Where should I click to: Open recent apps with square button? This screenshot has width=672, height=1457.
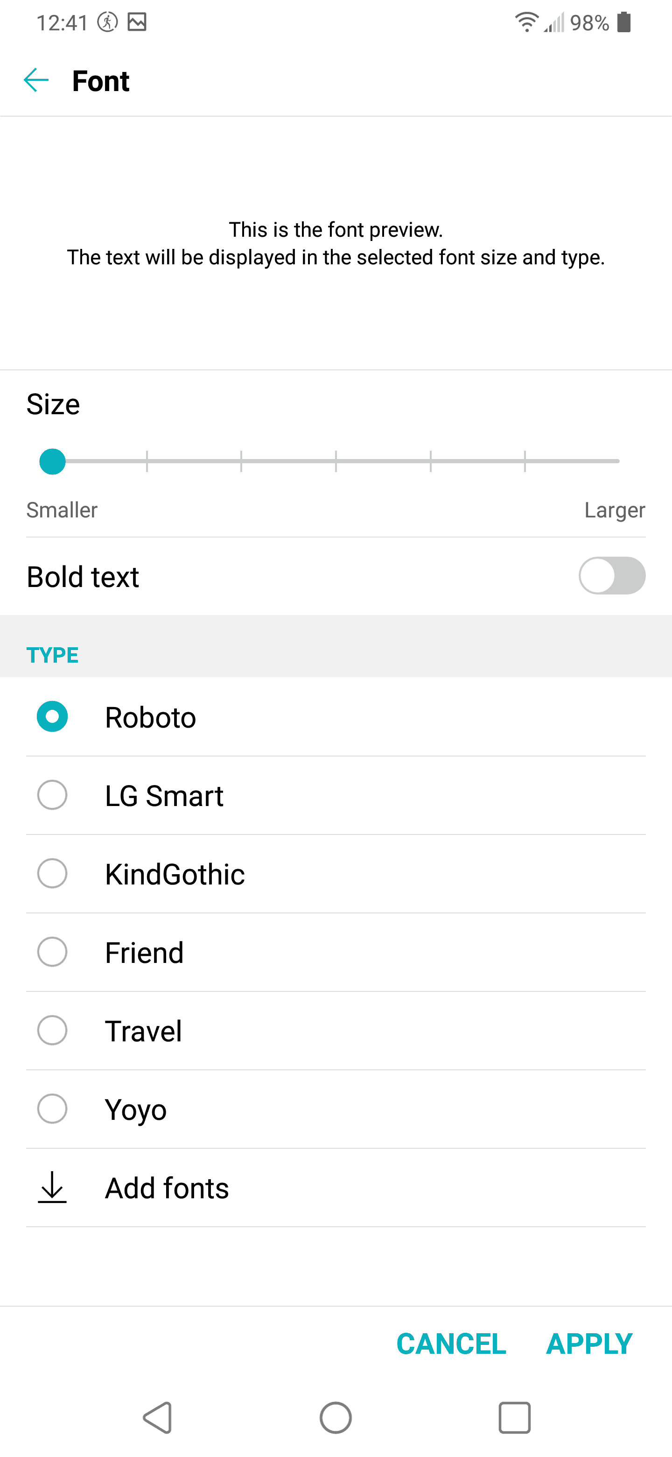tap(514, 1417)
